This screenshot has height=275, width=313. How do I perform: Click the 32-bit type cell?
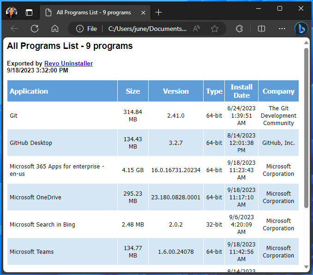(x=214, y=225)
